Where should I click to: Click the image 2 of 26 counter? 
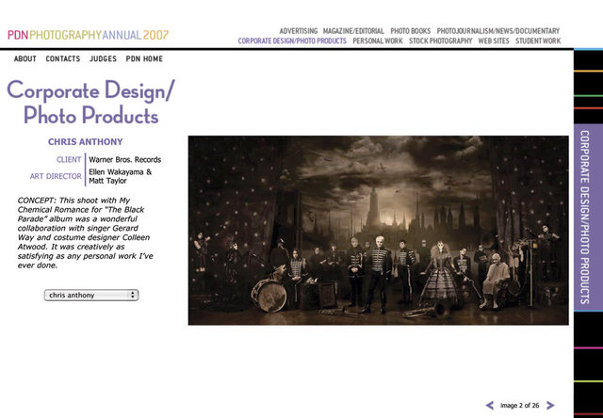click(x=519, y=406)
